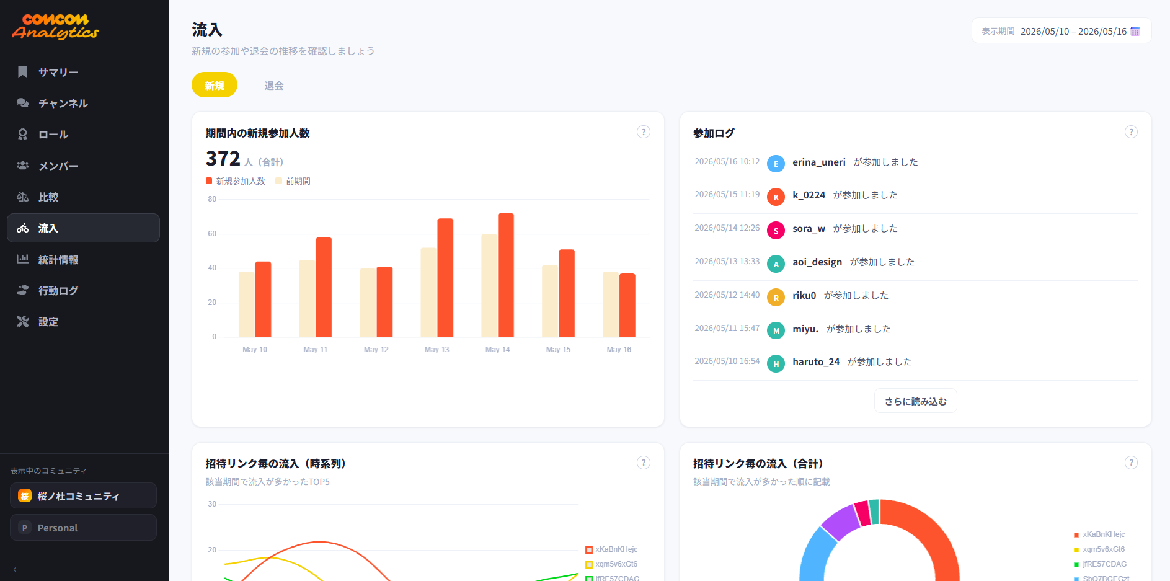
Task: Click the 設定 tools icon
Action: pos(22,322)
